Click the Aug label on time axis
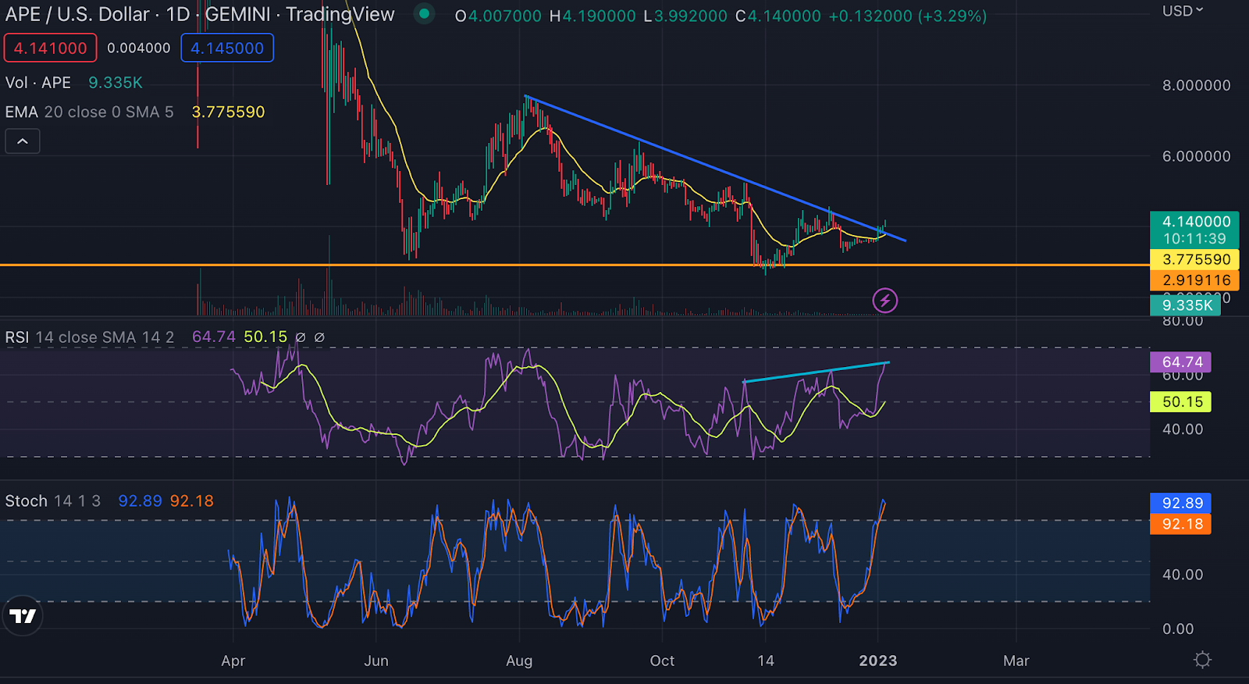The image size is (1249, 684). (519, 661)
